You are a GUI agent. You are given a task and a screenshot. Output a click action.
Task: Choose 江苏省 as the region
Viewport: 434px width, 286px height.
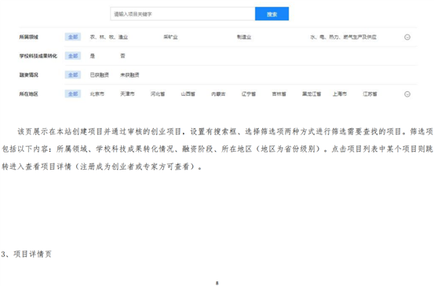[x=370, y=94]
